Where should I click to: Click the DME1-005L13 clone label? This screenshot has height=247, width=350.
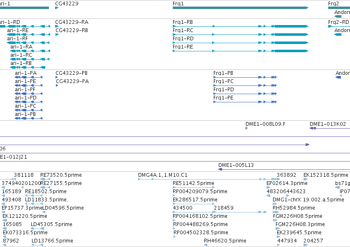click(x=236, y=165)
